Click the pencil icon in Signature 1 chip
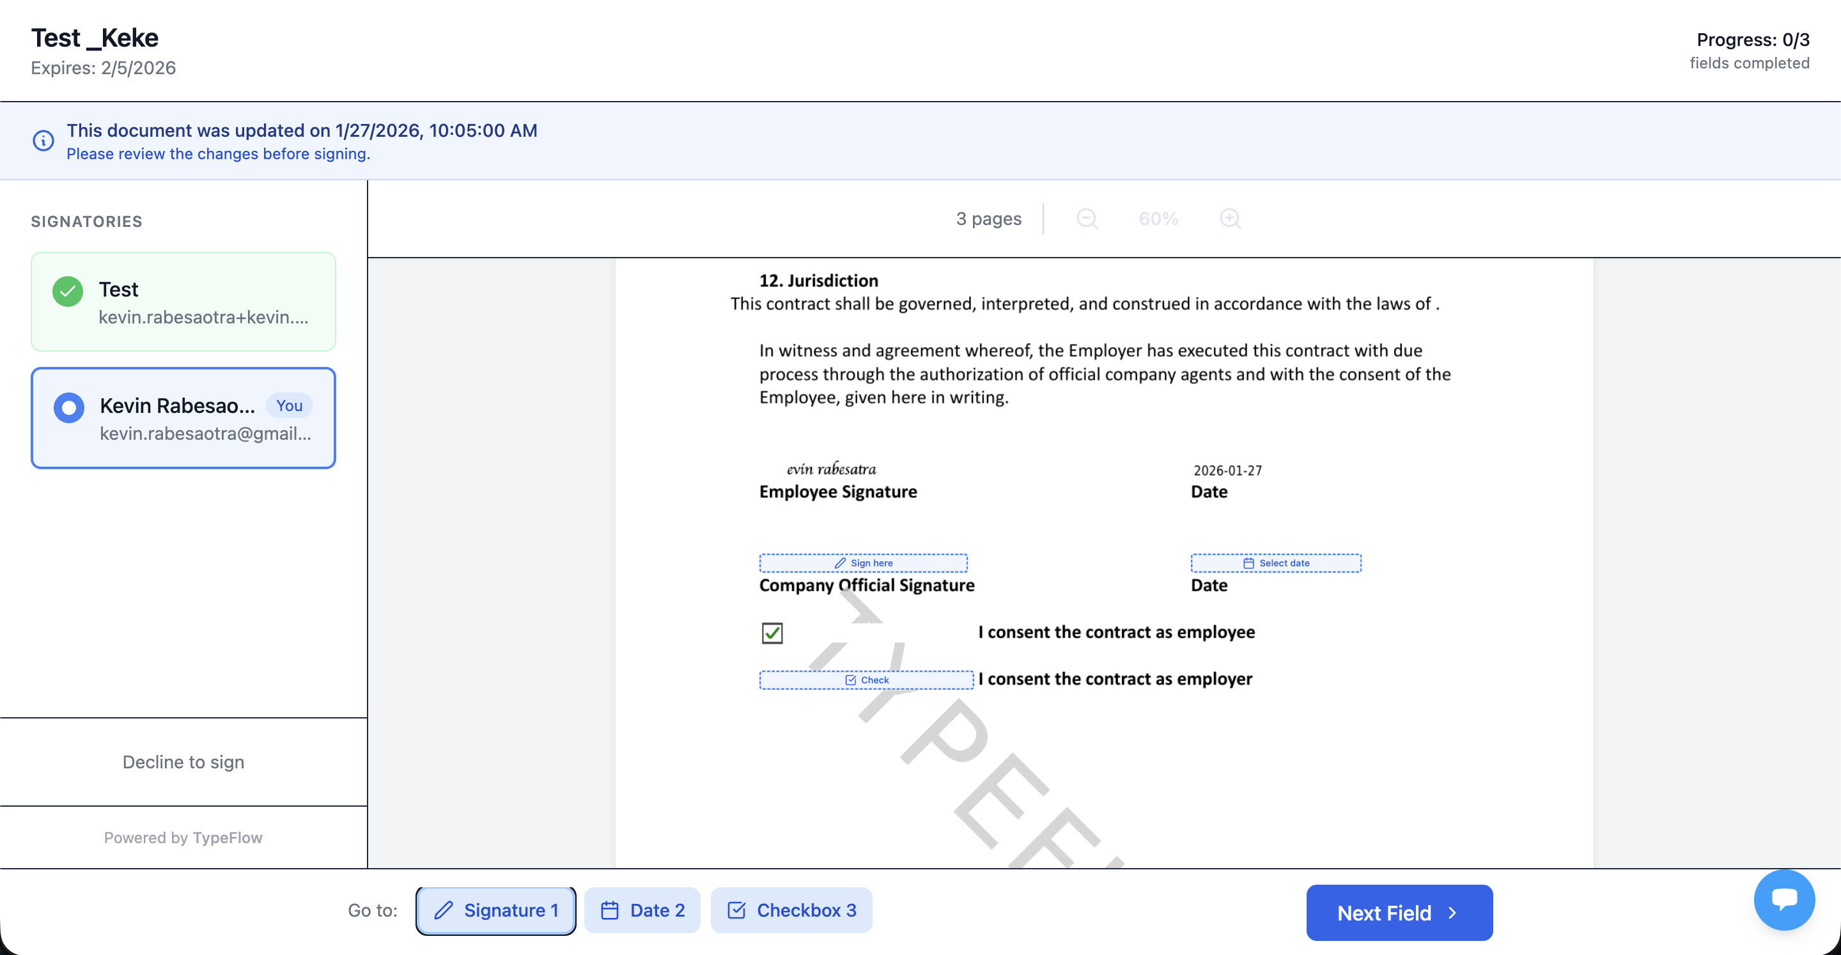Screen dimensions: 1841x955 point(444,910)
